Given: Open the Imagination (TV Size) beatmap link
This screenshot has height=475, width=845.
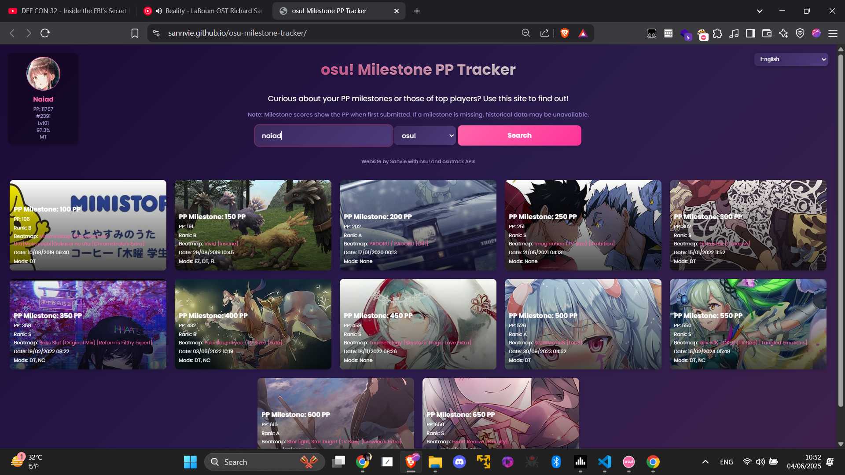Looking at the screenshot, I should [x=574, y=244].
